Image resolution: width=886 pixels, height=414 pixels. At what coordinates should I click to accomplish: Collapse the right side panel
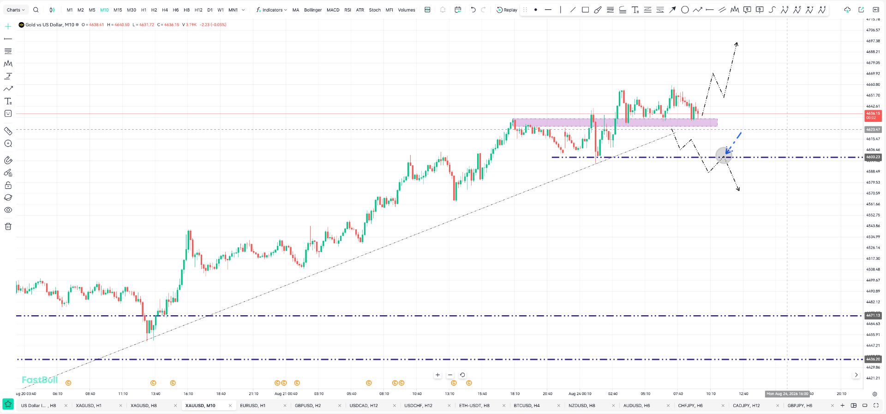pos(876,10)
